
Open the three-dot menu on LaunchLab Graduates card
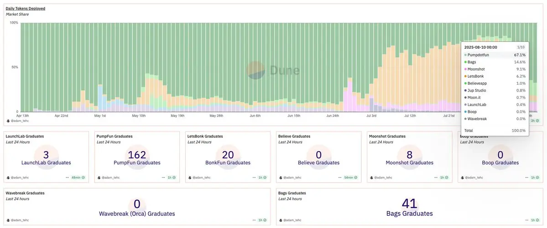coord(68,177)
